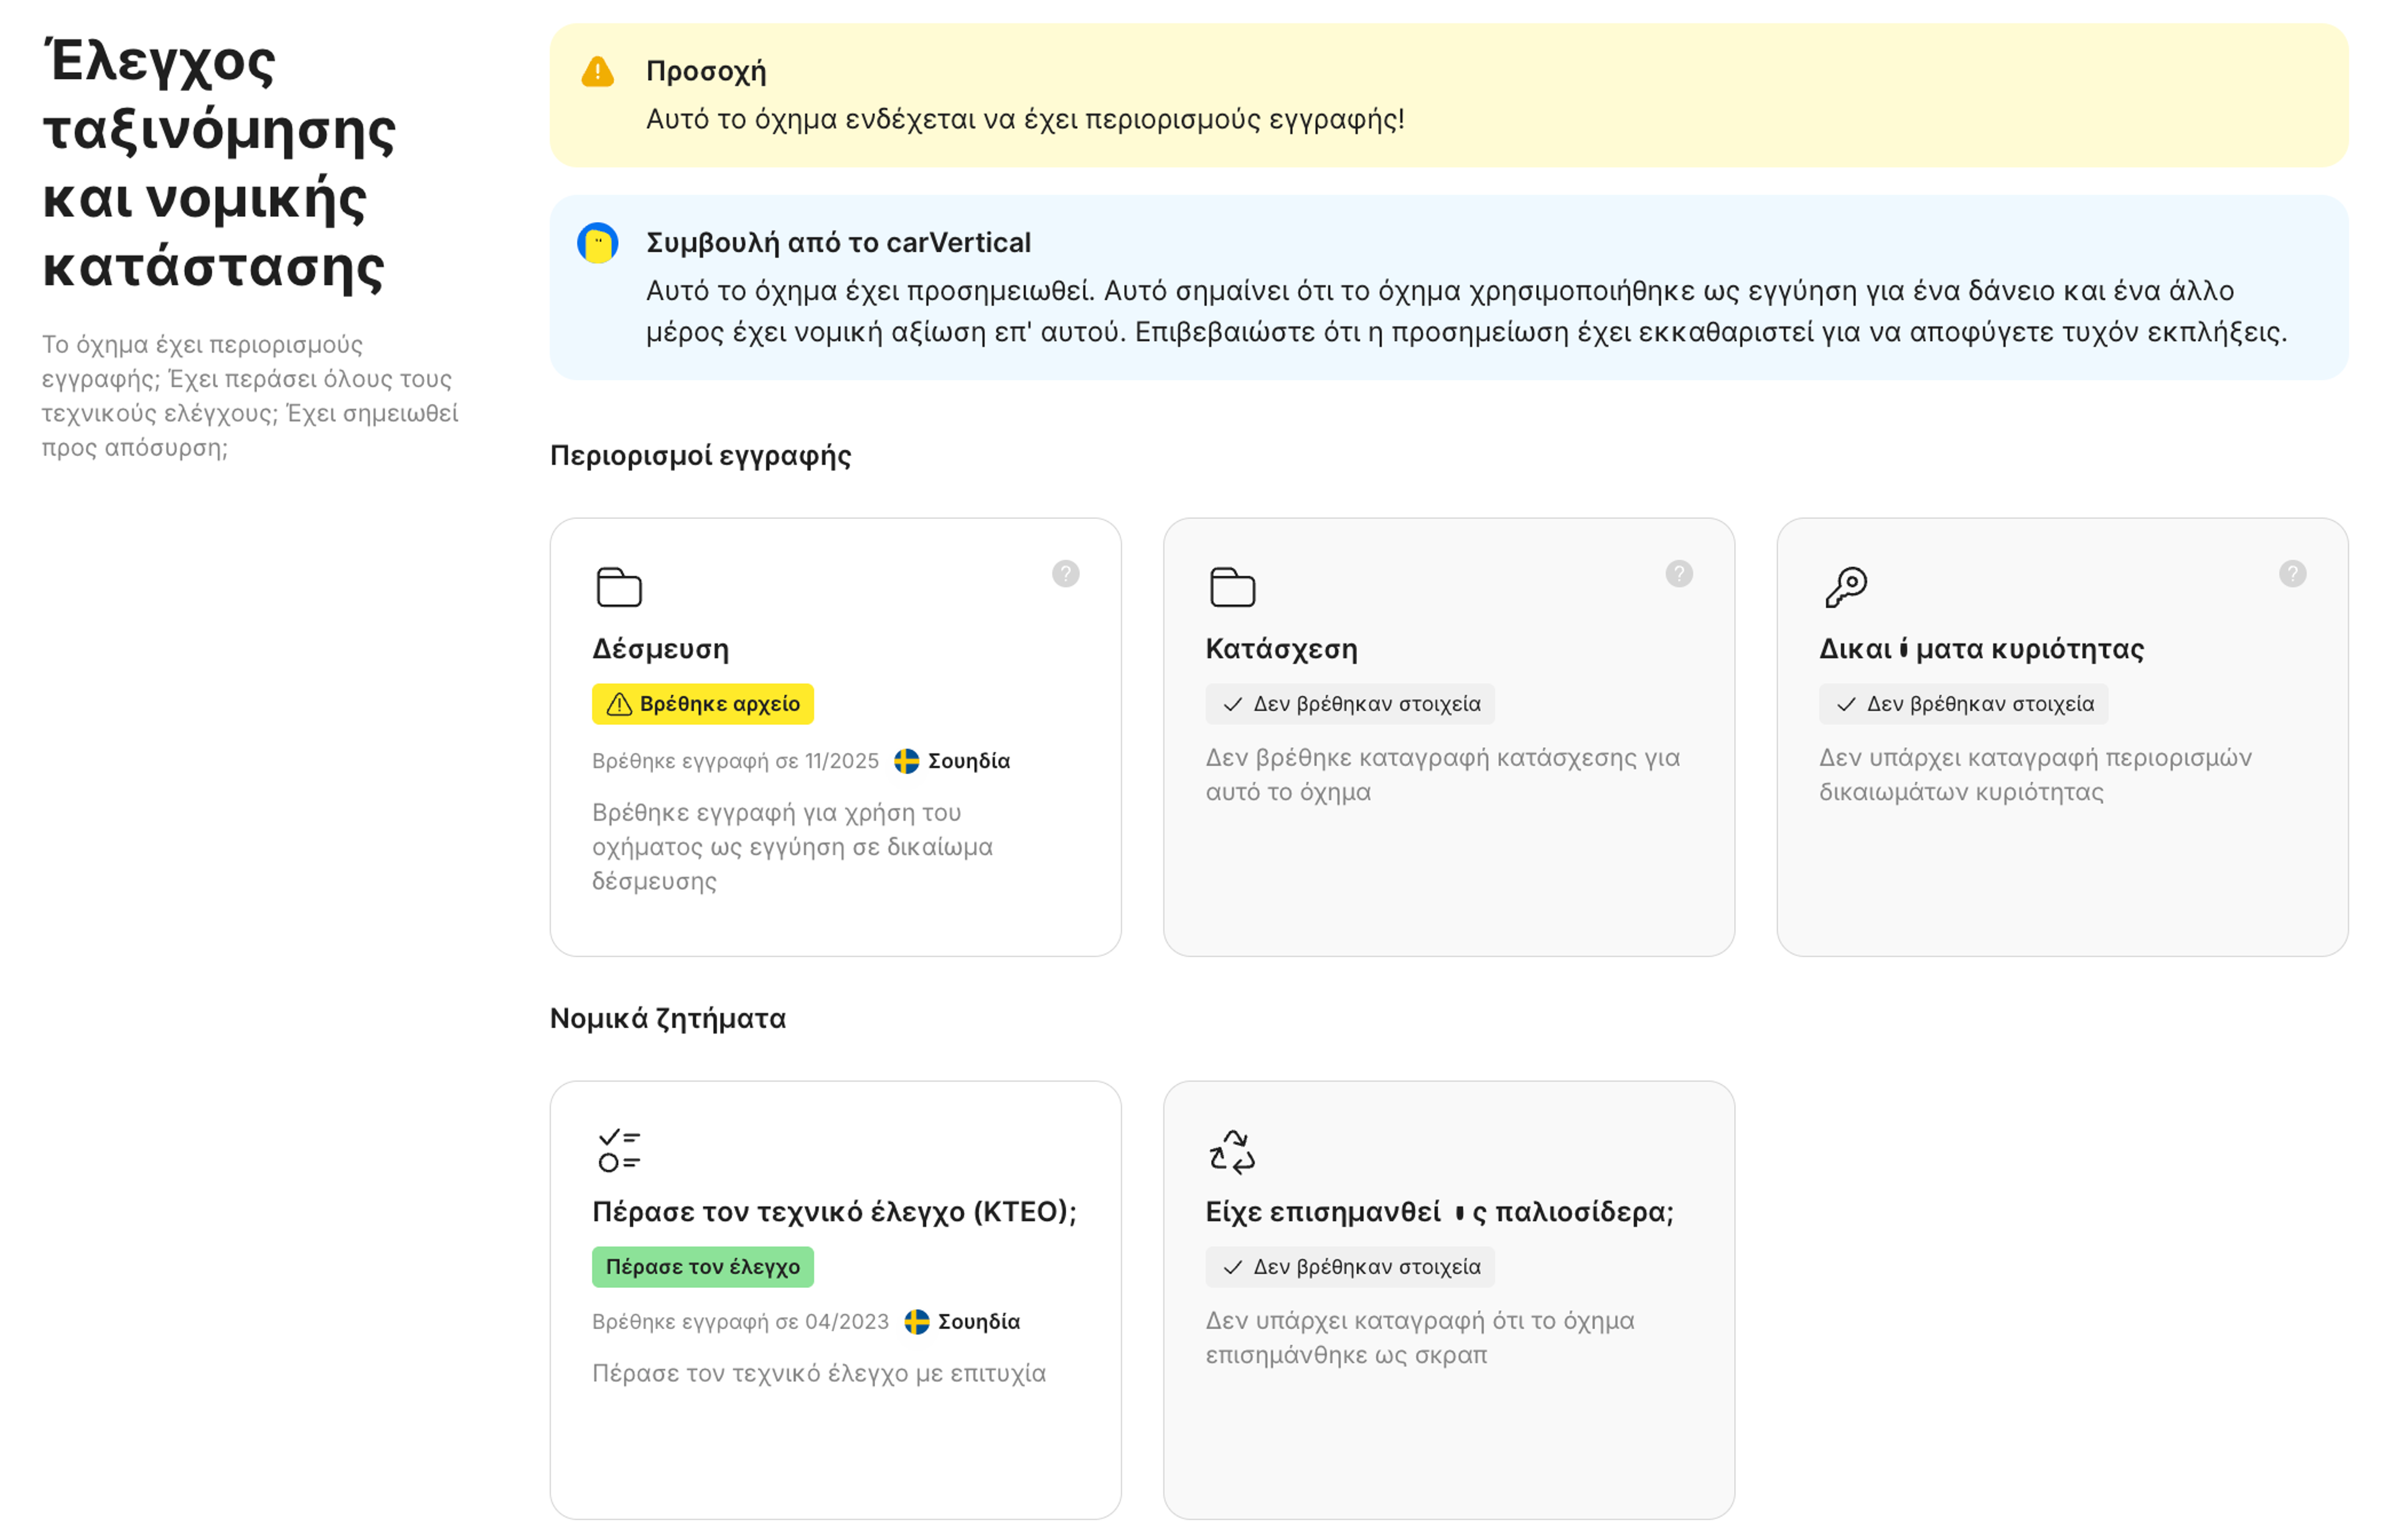Click the help icon on Κατάσχεση card
Viewport: 2390px width, 1540px height.
pos(1678,573)
